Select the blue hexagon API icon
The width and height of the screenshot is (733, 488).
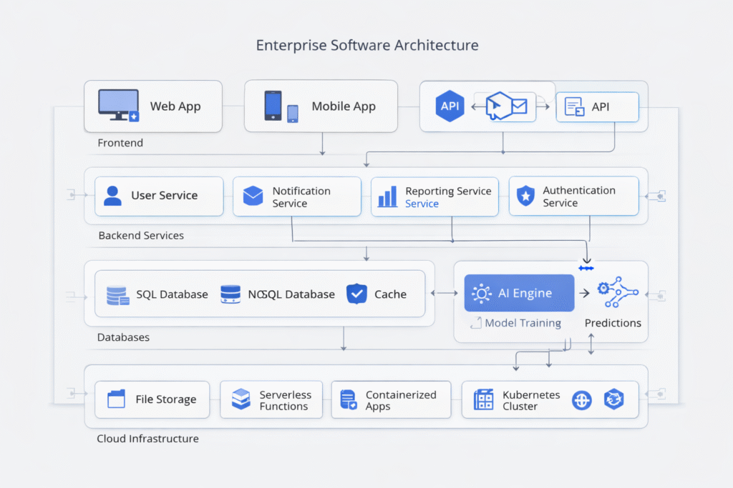(450, 106)
